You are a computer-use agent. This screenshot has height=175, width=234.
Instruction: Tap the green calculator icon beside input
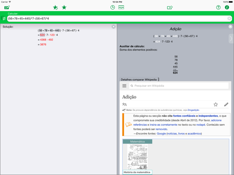3,19
